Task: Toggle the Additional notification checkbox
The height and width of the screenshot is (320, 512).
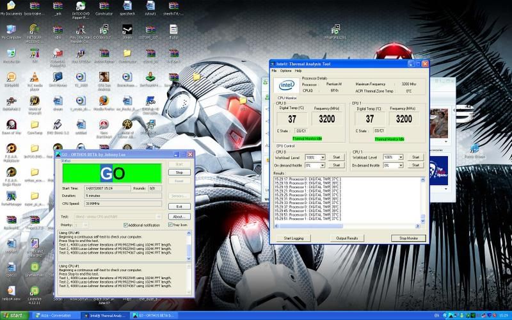Action: pyautogui.click(x=126, y=225)
